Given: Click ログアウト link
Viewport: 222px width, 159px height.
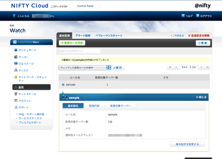Looking at the screenshot, I should (206, 16).
